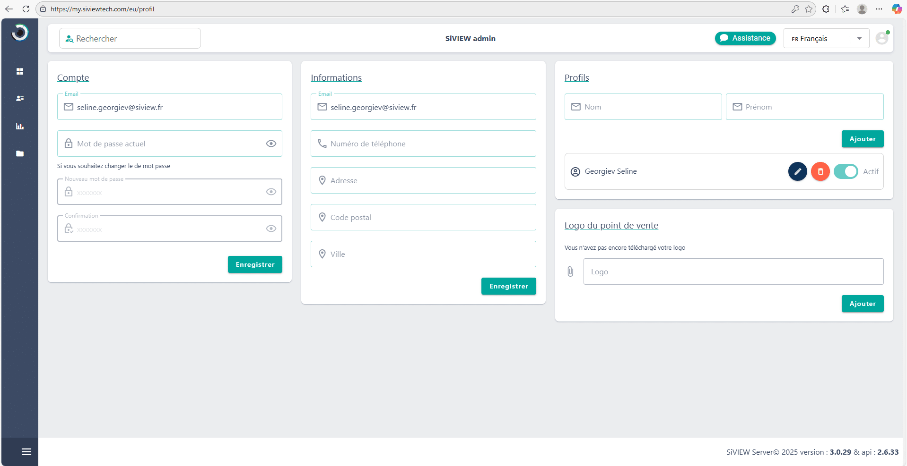The width and height of the screenshot is (907, 466).
Task: Reveal the new password field text
Action: [x=271, y=192]
